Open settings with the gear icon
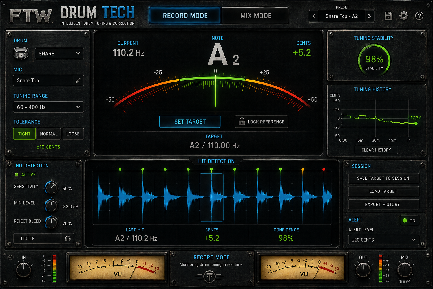 [404, 16]
